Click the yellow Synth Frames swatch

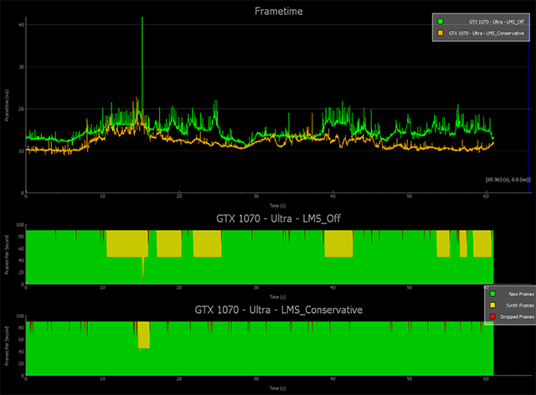(492, 305)
